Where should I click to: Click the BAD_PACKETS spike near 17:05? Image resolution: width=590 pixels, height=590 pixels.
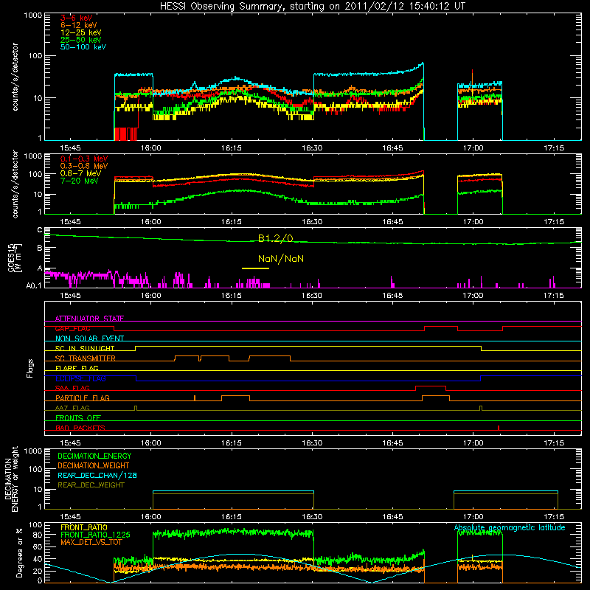[x=499, y=428]
